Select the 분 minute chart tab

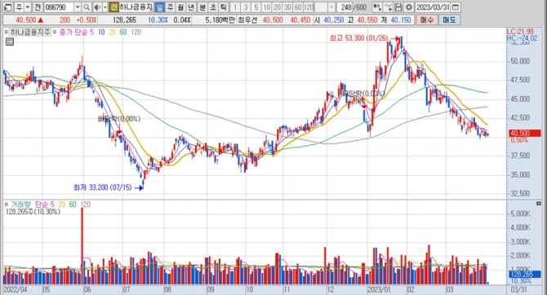[x=202, y=7]
